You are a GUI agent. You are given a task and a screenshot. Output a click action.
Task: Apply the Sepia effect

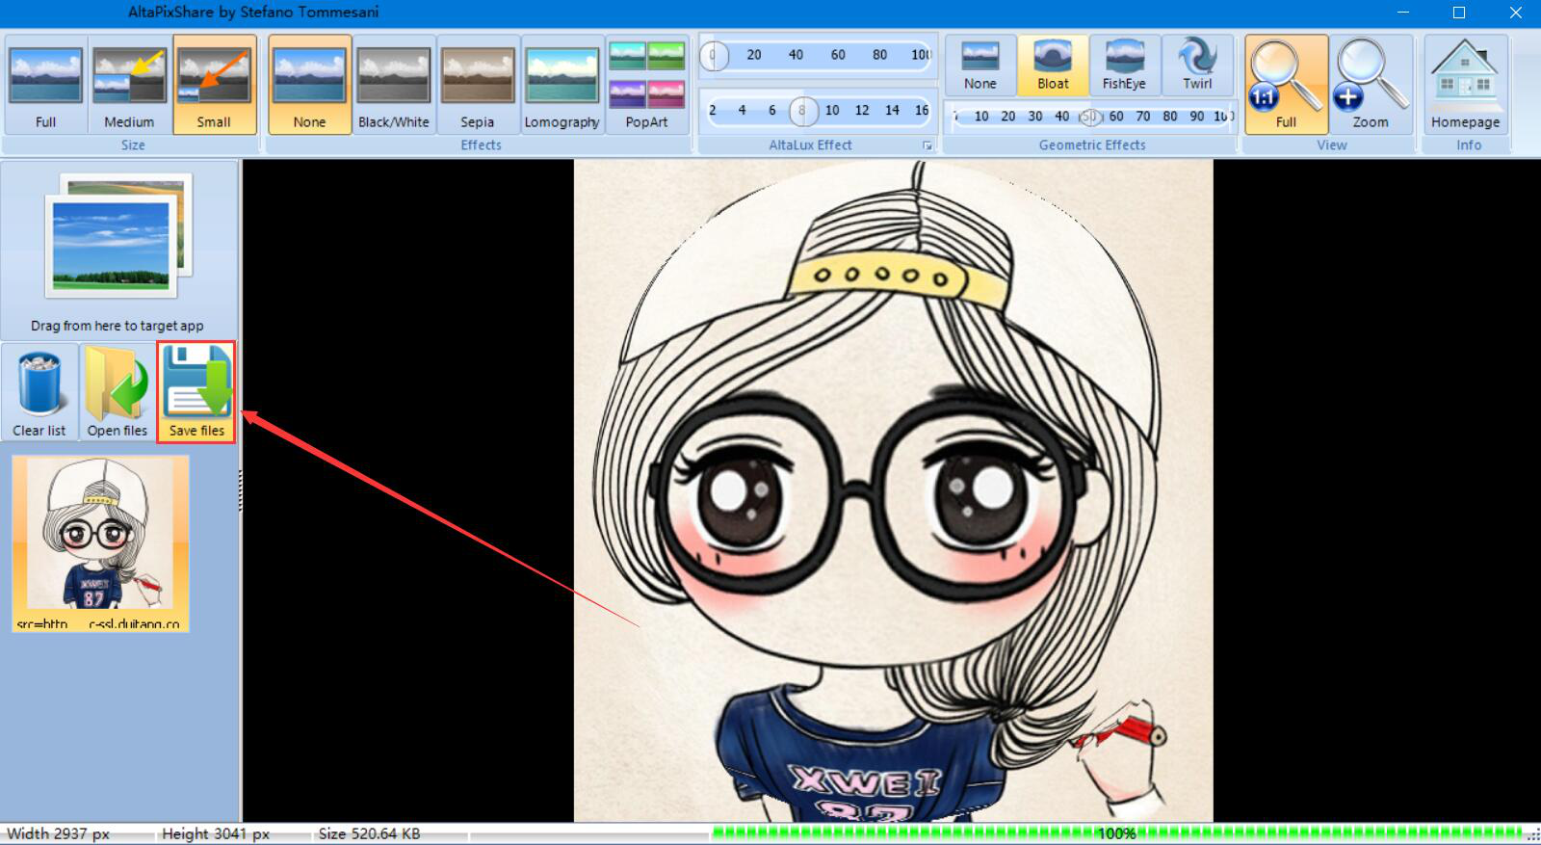[478, 85]
